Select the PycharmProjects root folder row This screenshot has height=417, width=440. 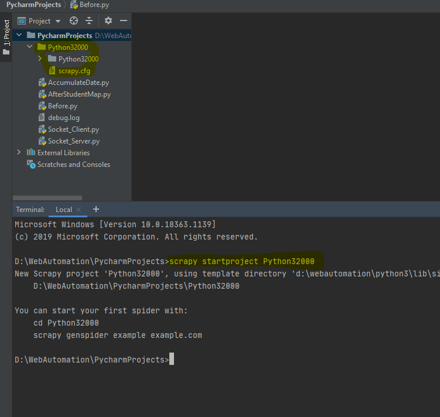click(72, 35)
